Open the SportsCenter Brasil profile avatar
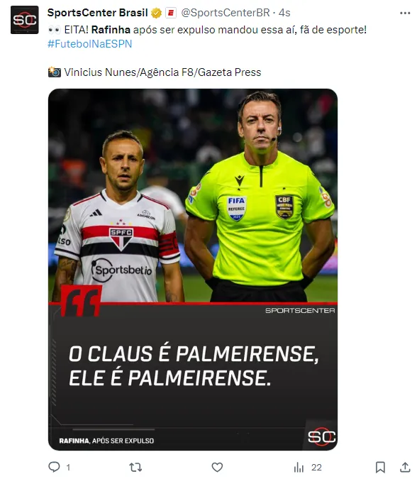 coord(24,20)
